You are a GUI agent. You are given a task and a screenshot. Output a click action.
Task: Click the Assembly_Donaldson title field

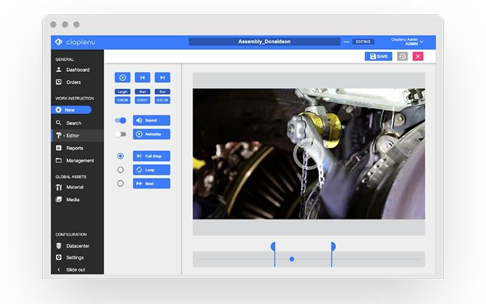pos(264,41)
